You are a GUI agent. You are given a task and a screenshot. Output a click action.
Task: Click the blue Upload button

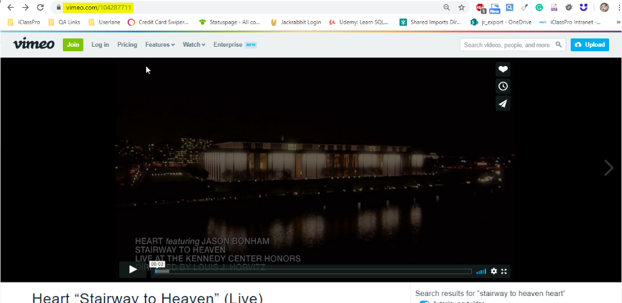589,45
